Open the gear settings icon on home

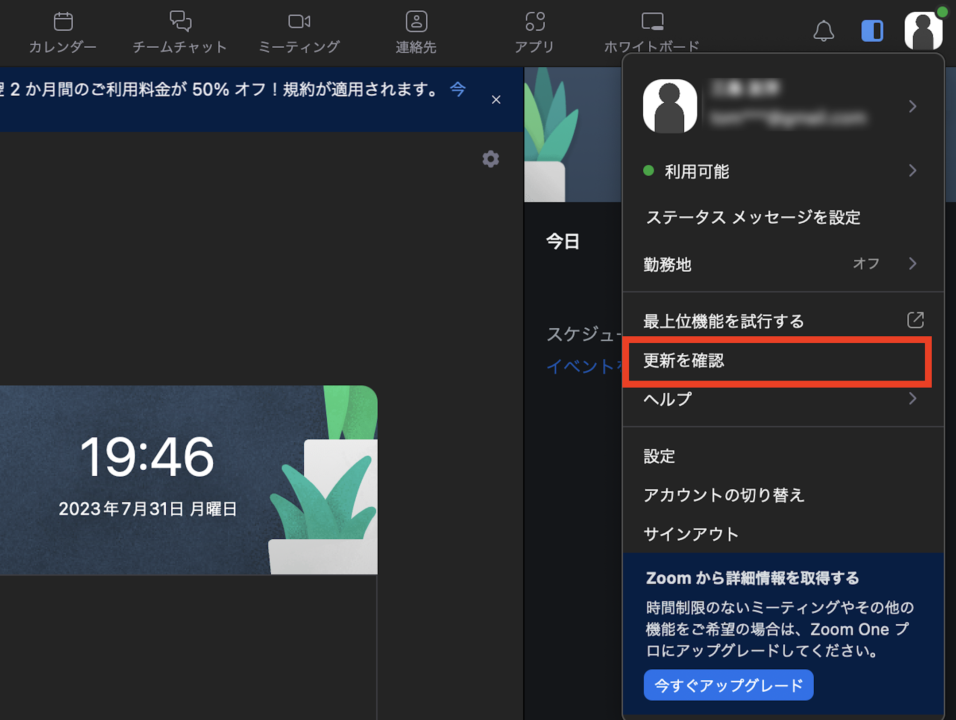point(491,159)
